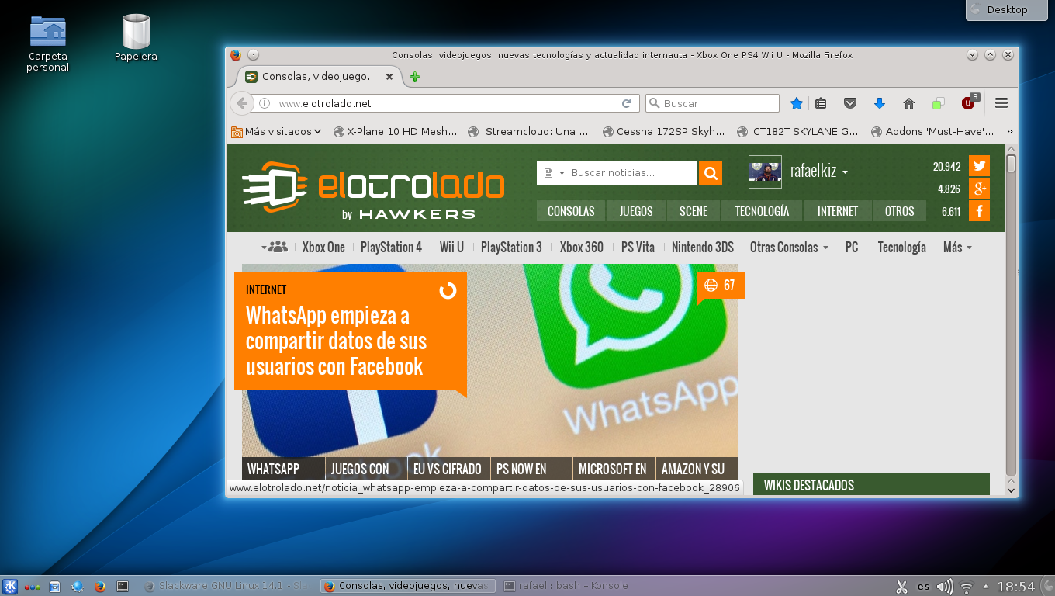Open volume control in system tray

pos(945,587)
